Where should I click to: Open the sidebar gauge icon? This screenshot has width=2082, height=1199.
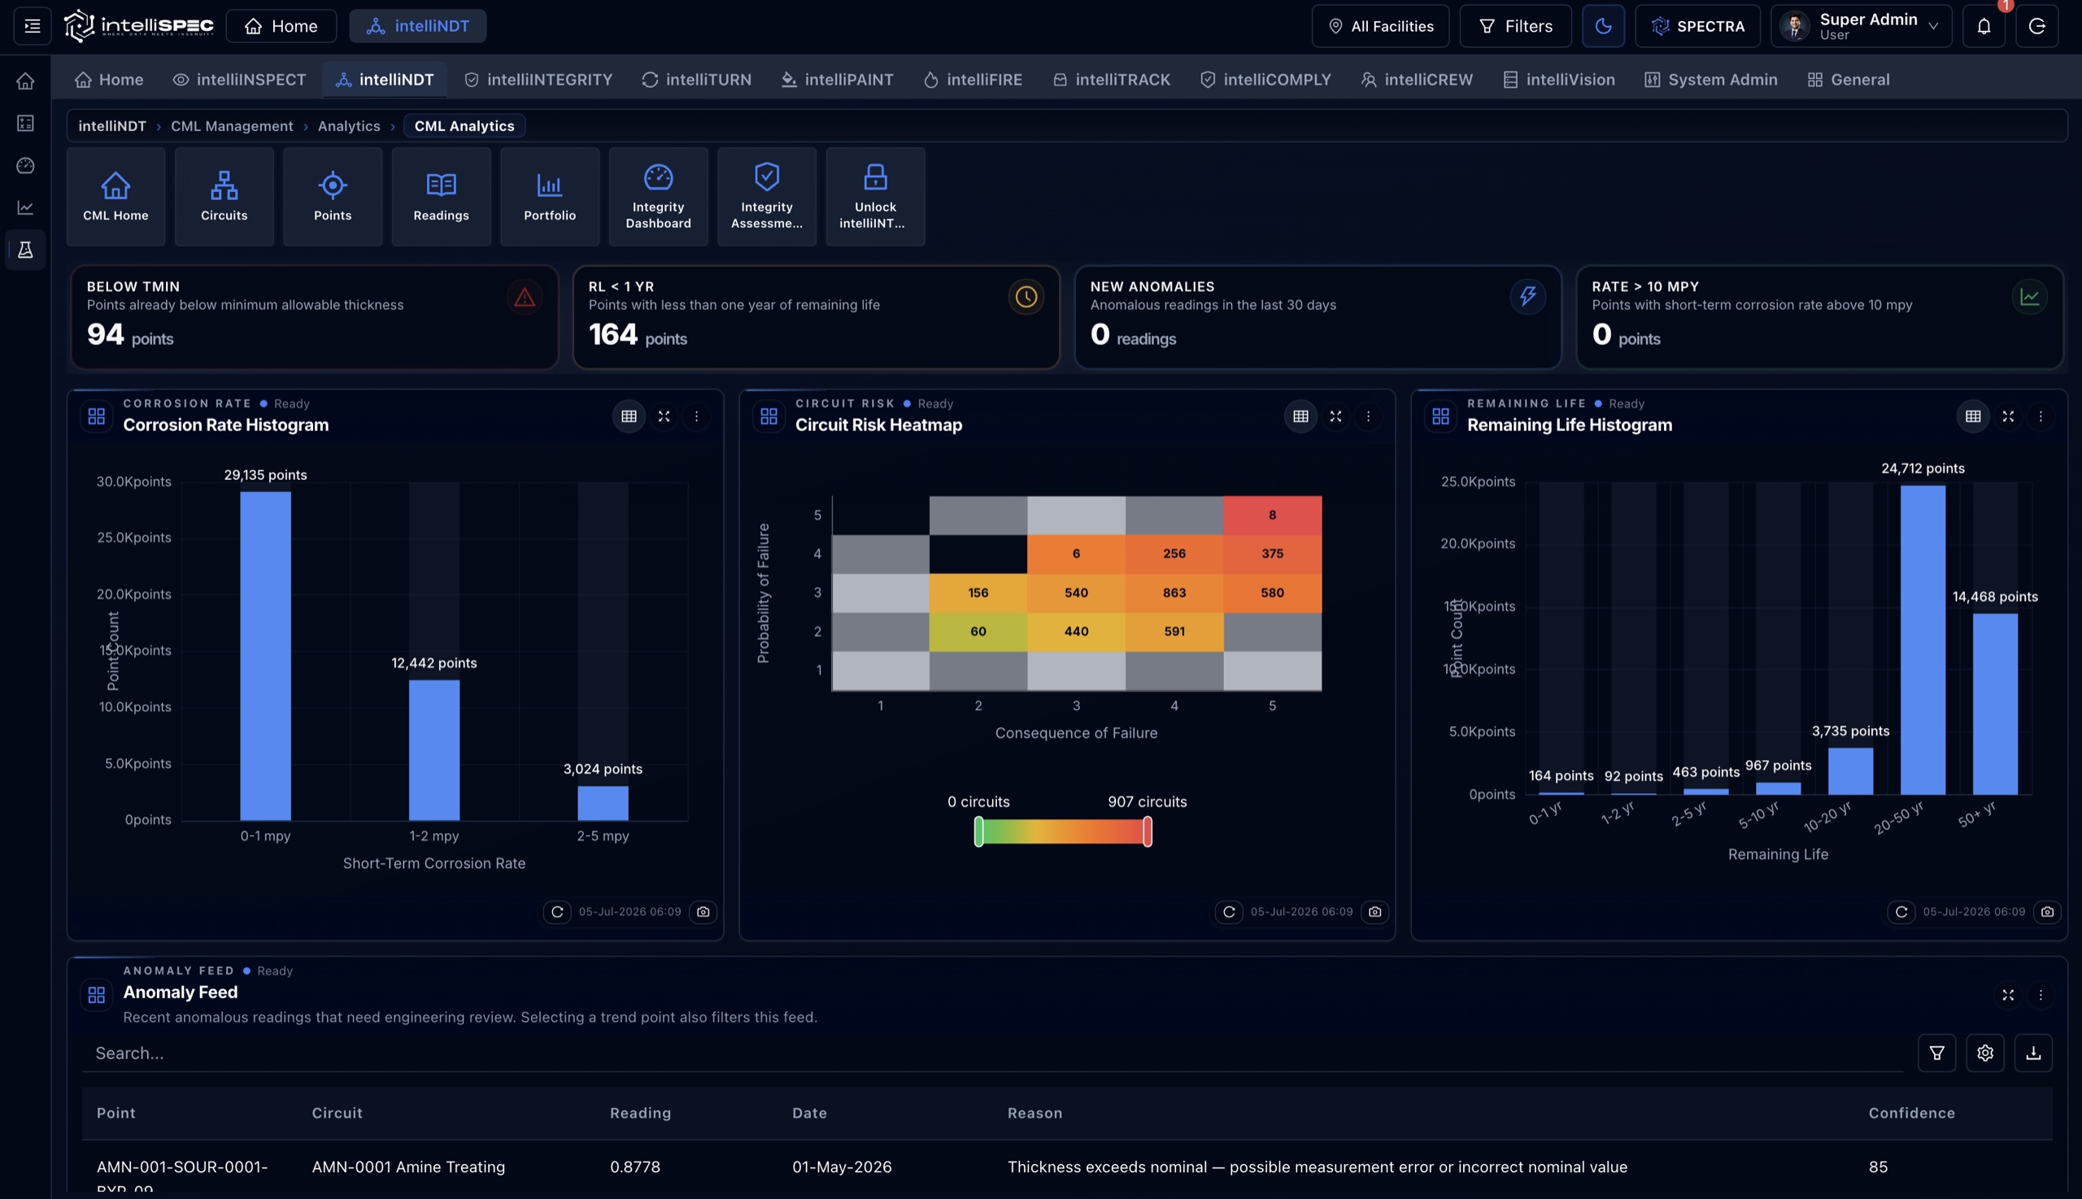tap(25, 165)
